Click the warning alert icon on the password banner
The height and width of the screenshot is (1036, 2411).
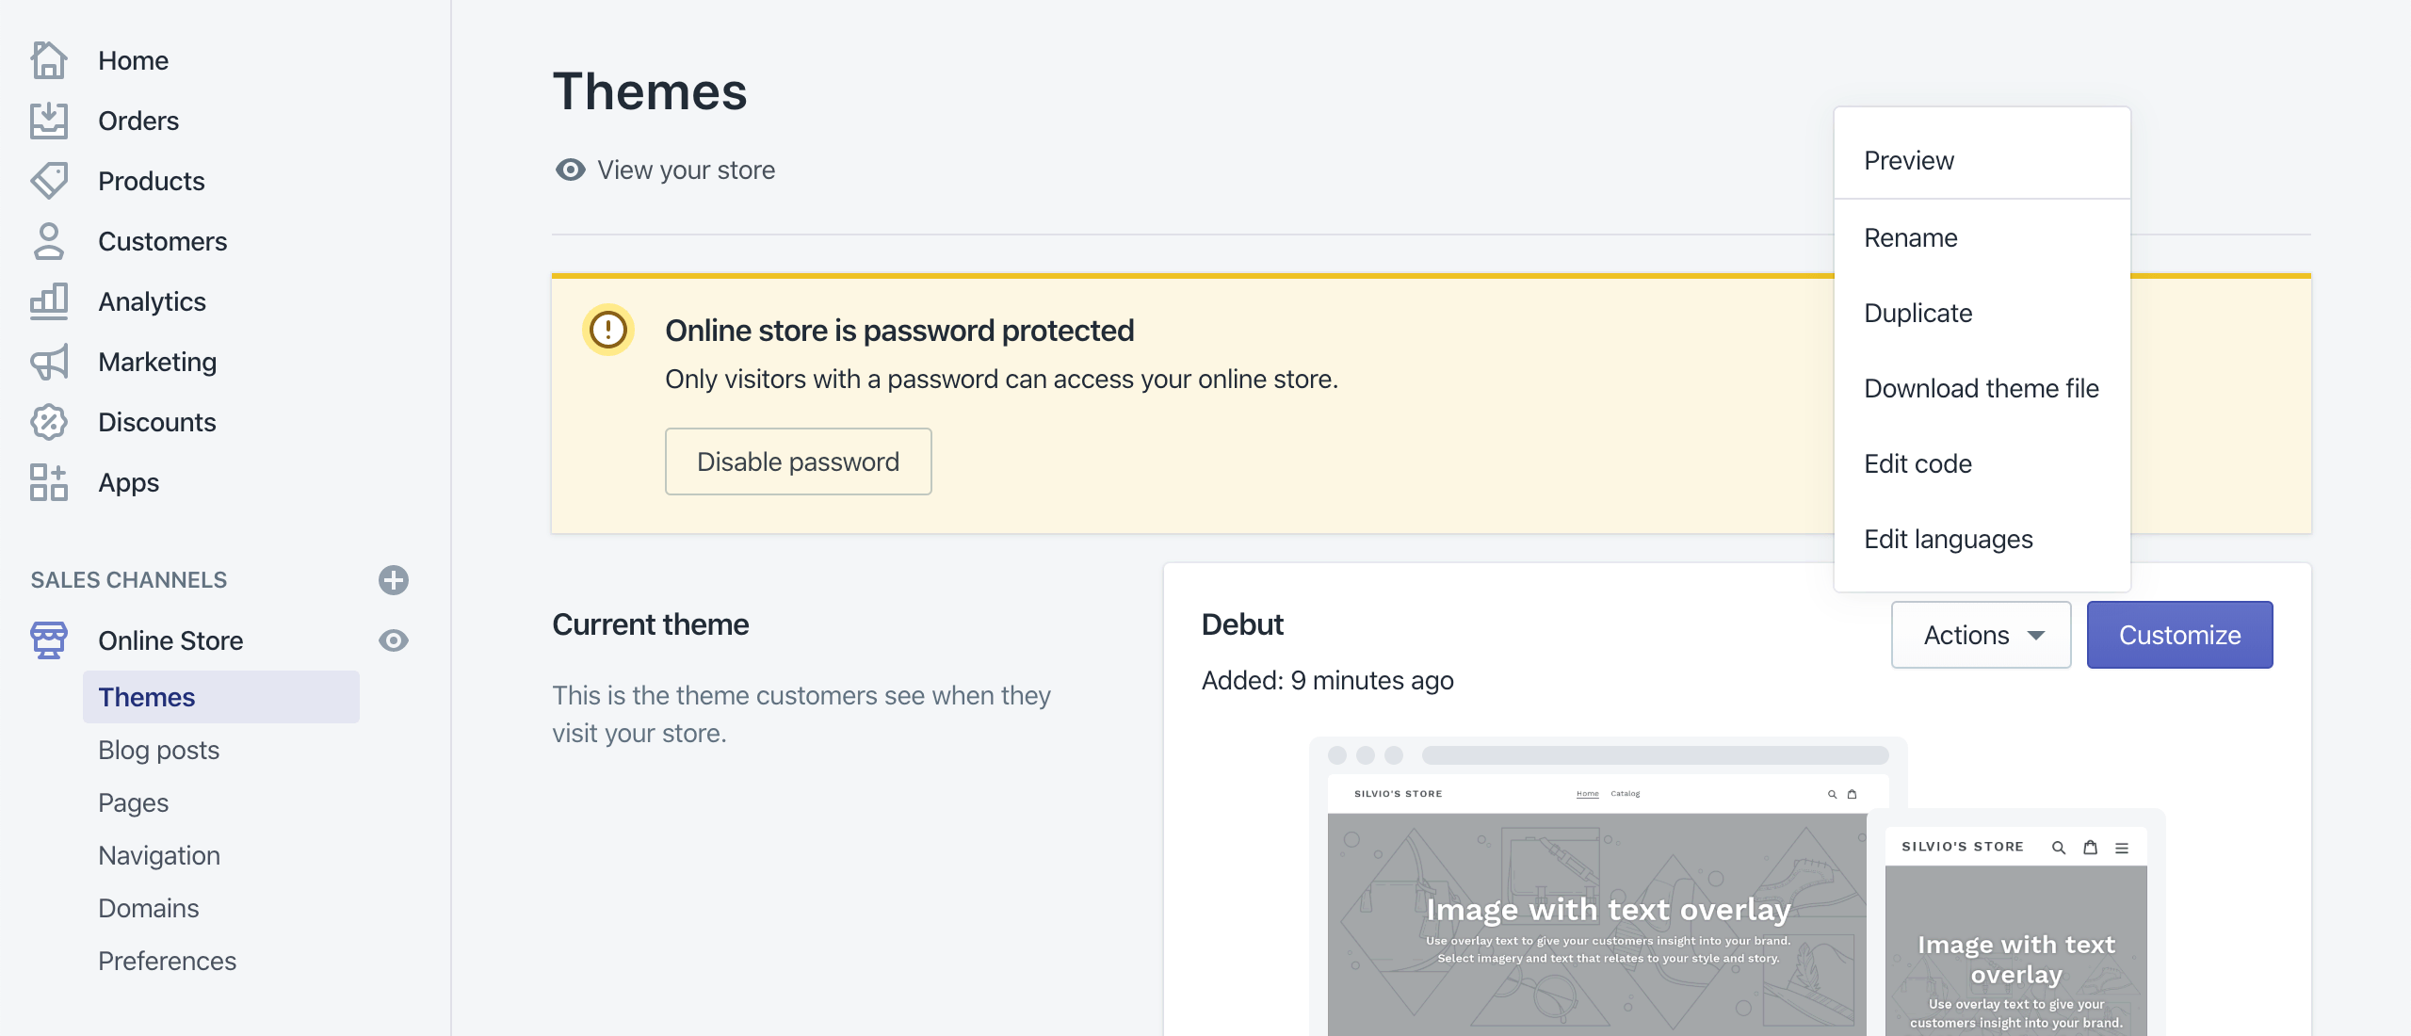(607, 330)
